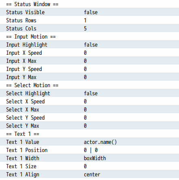Click the Select Motion section header
179x180 pixels.
(32, 85)
